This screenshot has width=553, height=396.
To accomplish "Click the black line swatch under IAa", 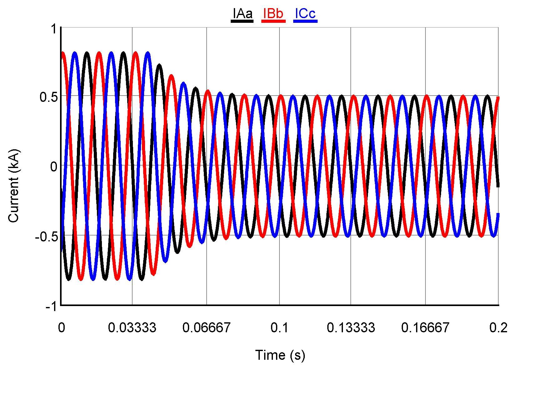I will coord(242,21).
